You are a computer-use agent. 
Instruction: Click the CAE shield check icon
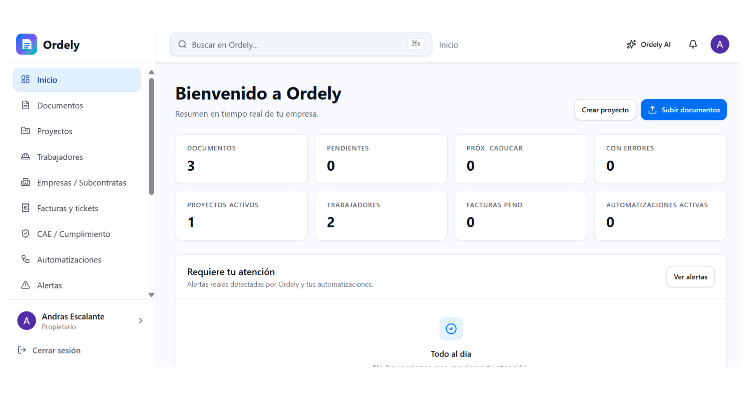coord(25,233)
